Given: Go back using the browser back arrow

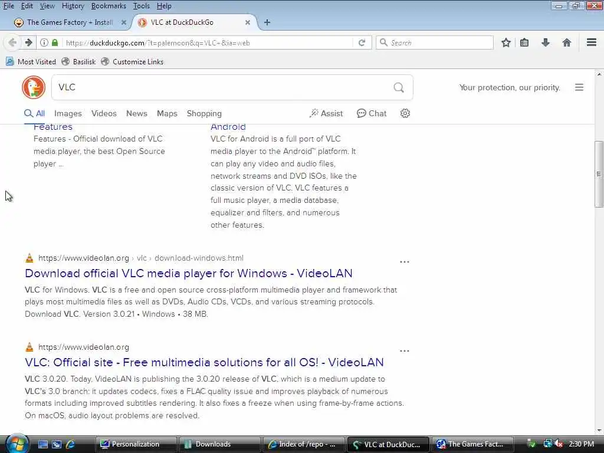Looking at the screenshot, I should click(x=12, y=42).
